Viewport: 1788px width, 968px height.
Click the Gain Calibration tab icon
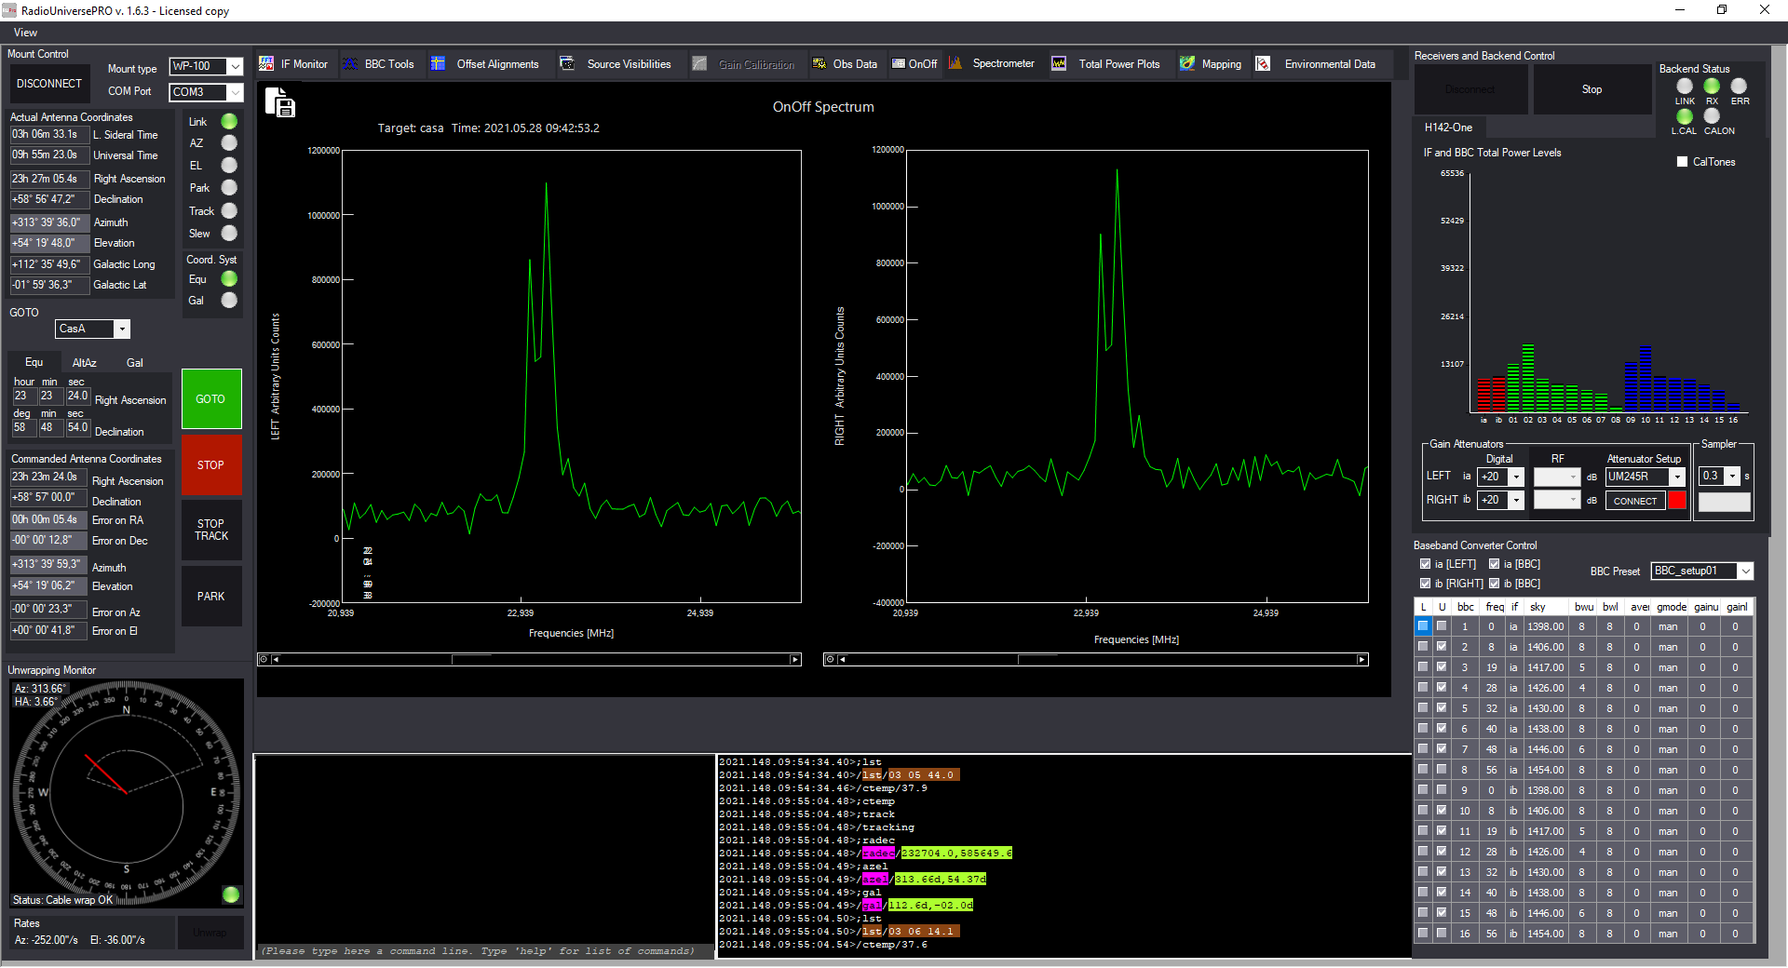point(700,63)
